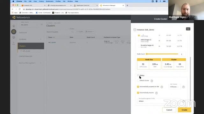
Task: Click Cancel button
Action: [x=169, y=110]
